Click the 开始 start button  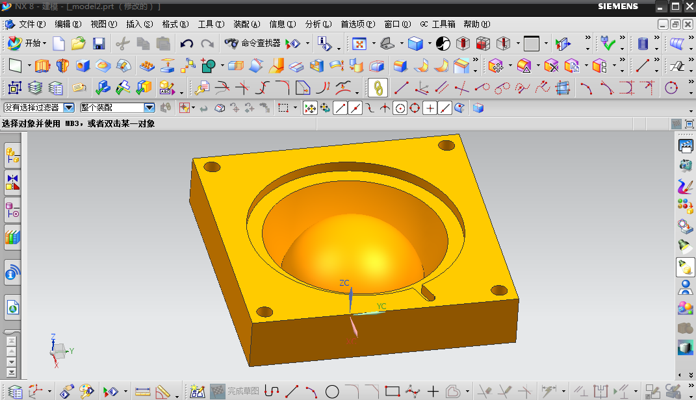[27, 44]
